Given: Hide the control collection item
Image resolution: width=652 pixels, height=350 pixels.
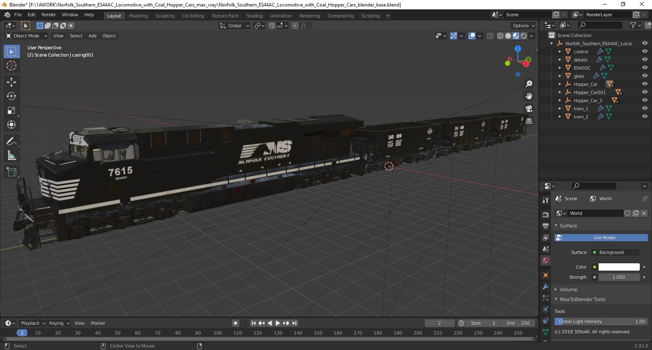Looking at the screenshot, I should [x=645, y=51].
